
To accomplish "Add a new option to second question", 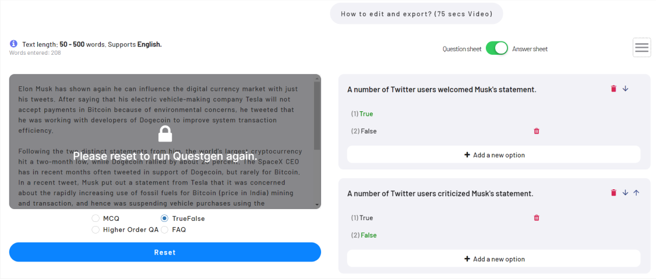I will [493, 259].
